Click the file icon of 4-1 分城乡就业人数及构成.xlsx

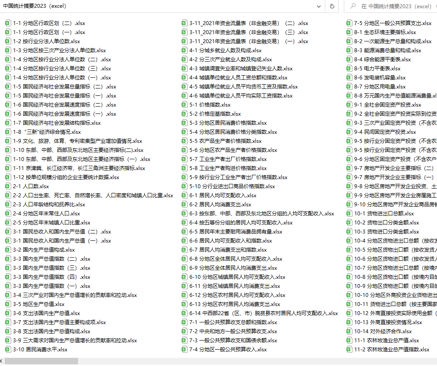coord(184,50)
